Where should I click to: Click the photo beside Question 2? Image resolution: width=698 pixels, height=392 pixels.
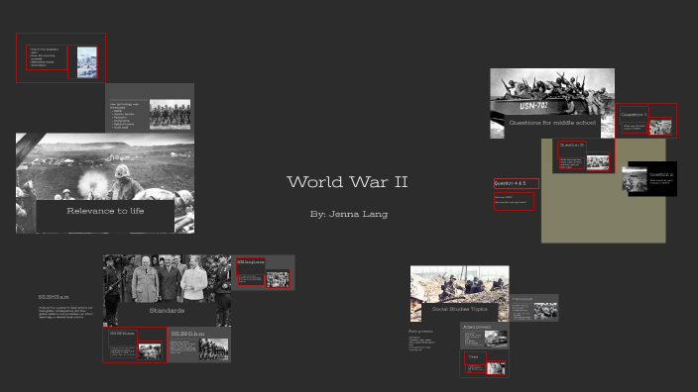pos(634,179)
